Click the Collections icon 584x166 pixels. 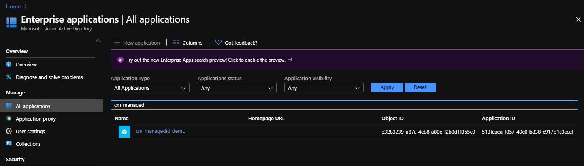tap(9, 144)
